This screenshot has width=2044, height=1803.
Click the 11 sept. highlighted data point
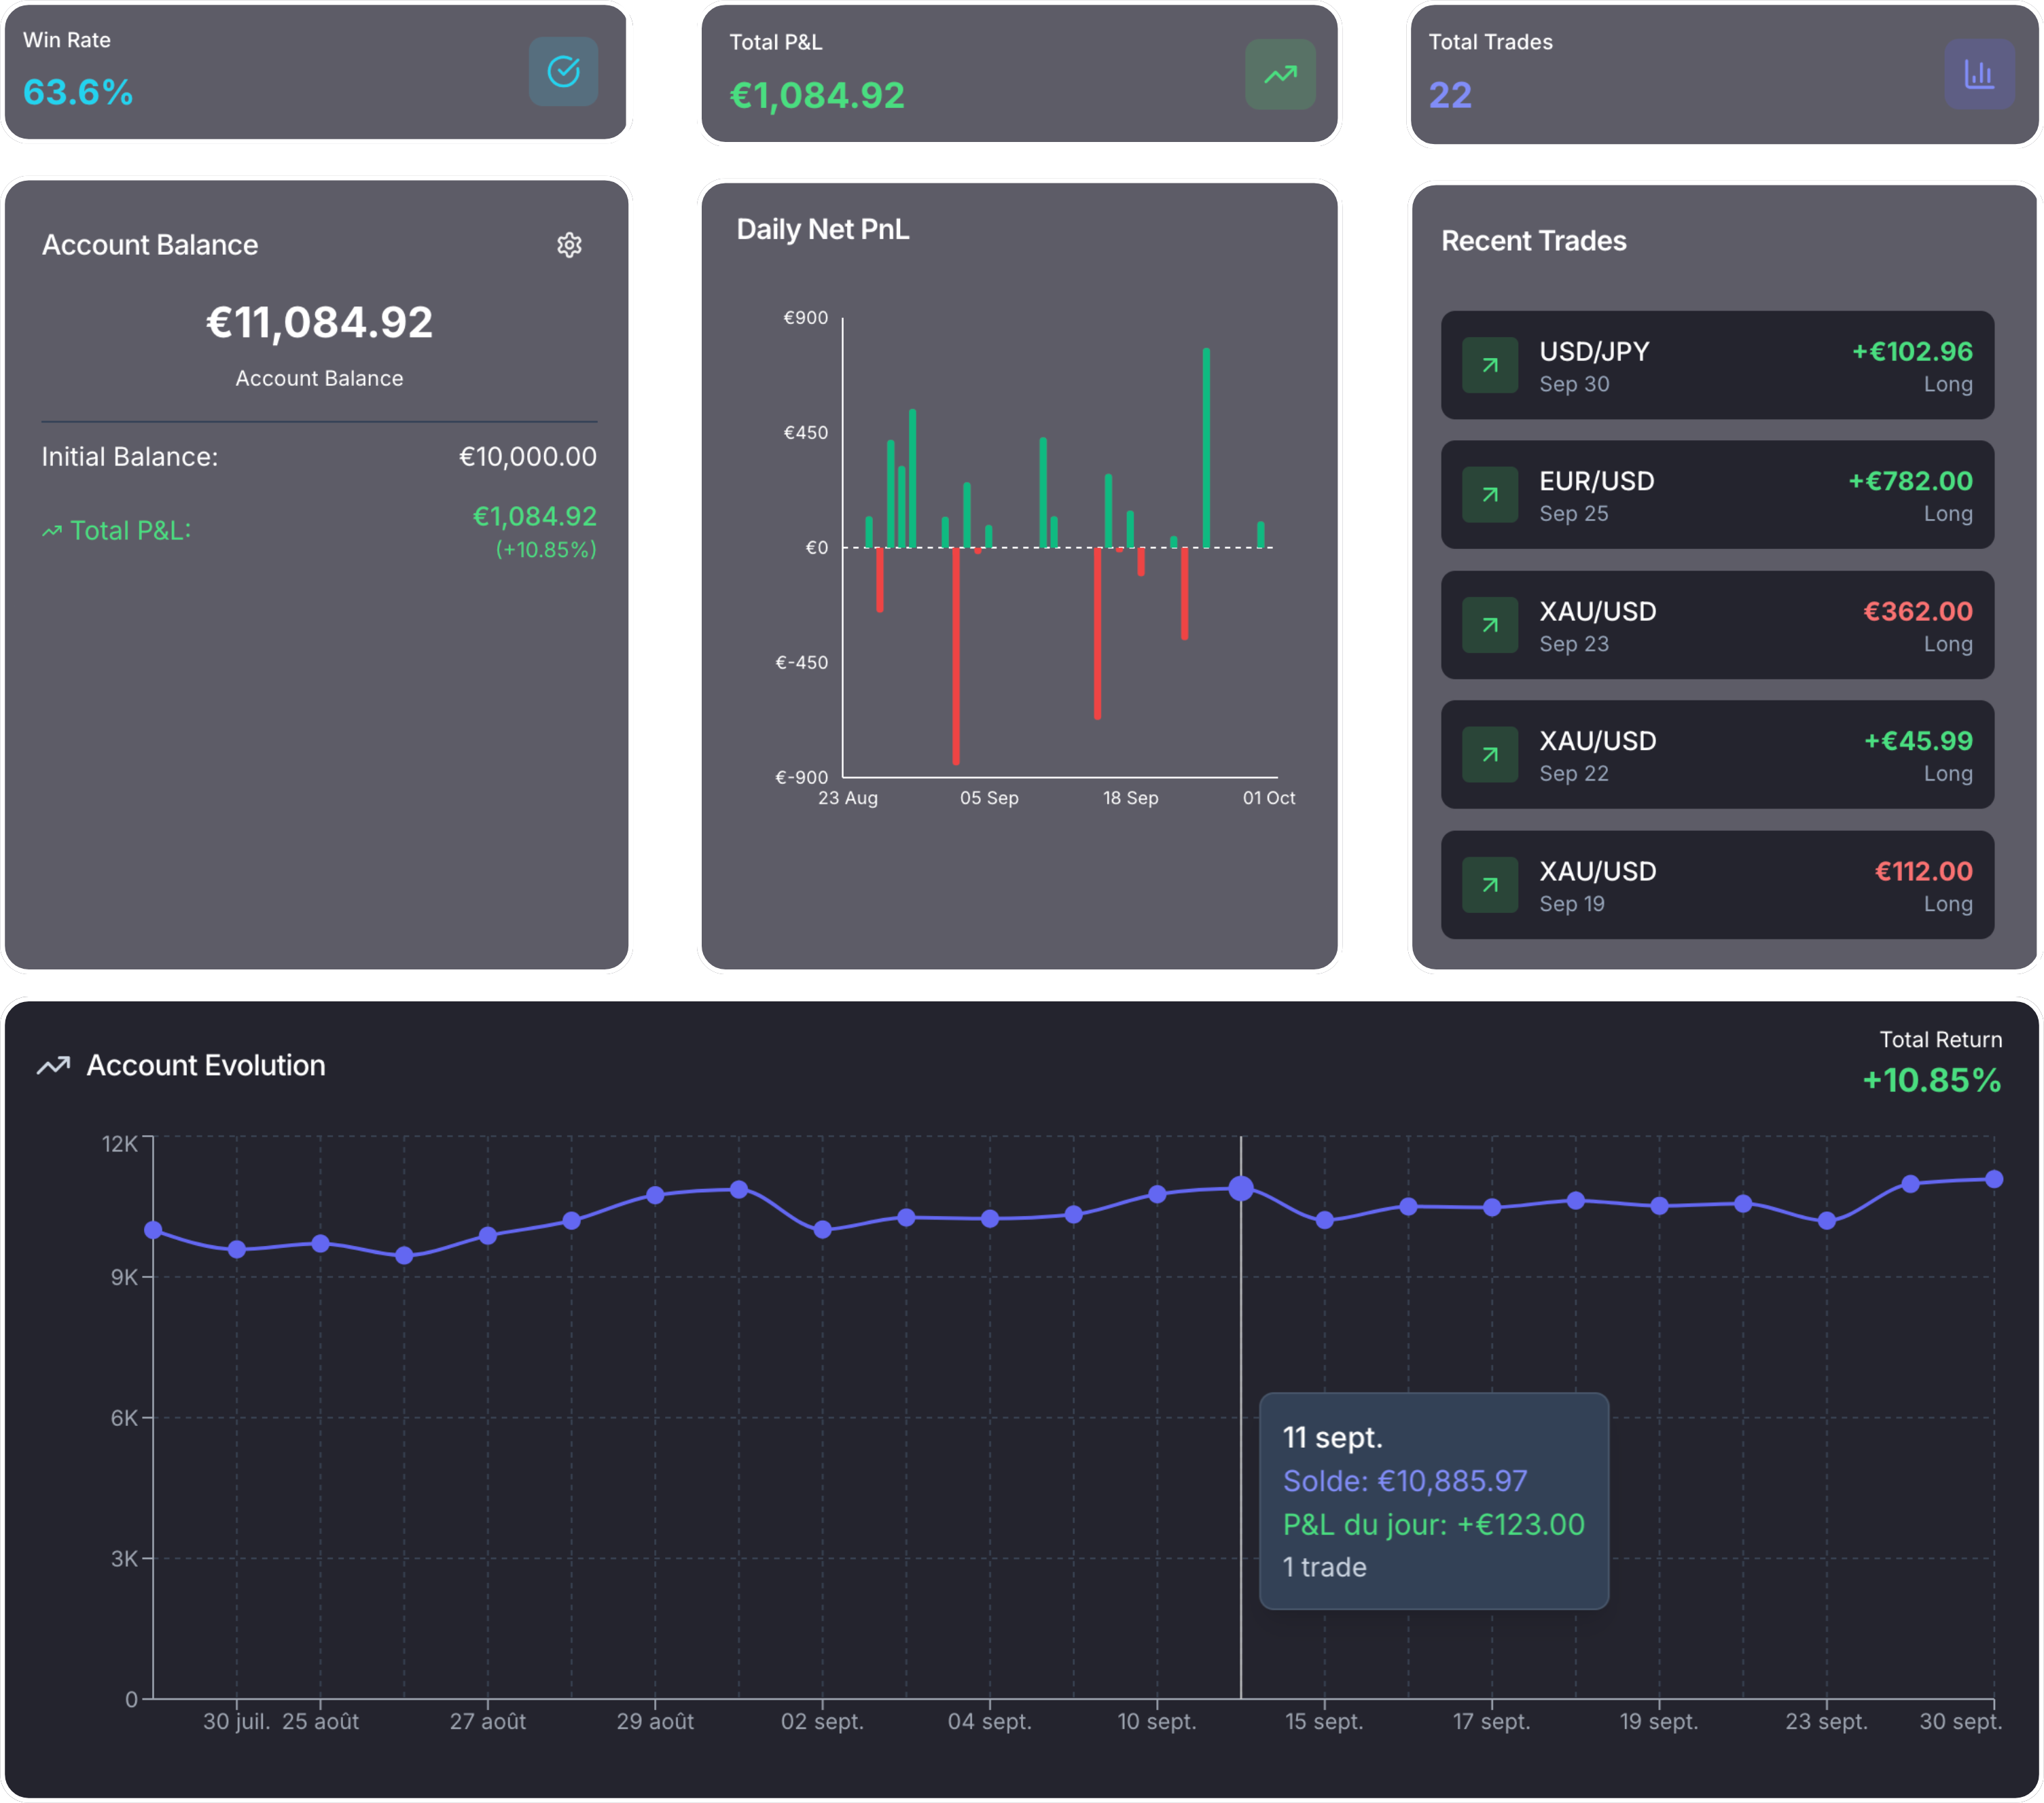click(x=1240, y=1188)
